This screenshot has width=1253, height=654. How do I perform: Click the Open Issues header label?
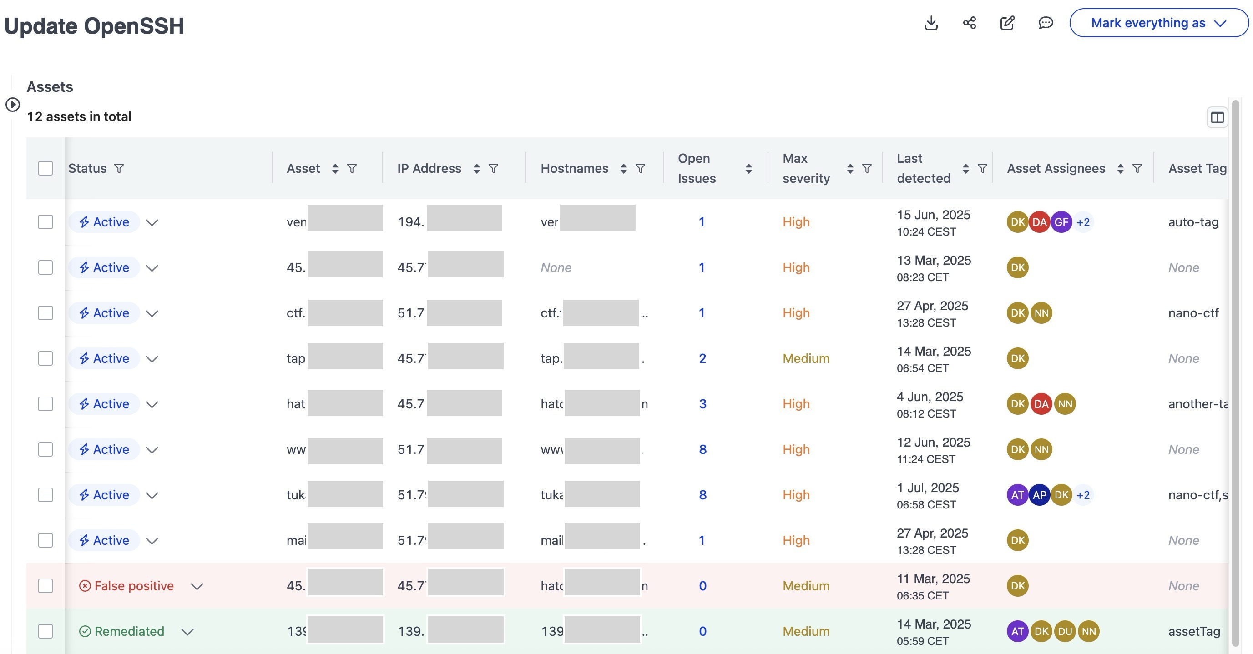coord(697,168)
